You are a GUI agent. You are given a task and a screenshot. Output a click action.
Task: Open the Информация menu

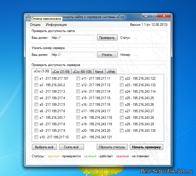(56, 25)
